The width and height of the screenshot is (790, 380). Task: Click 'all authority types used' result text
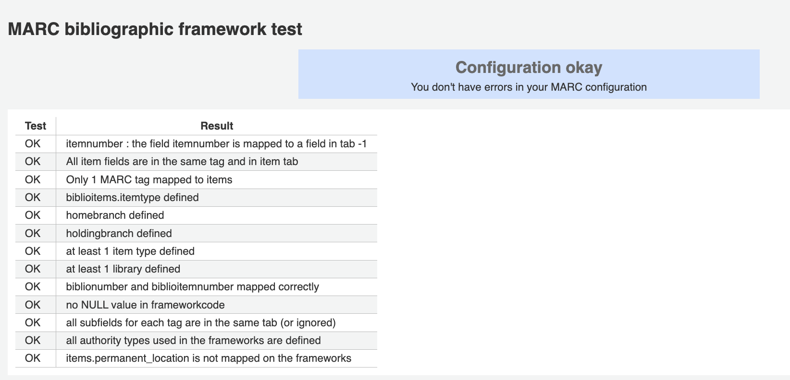coord(193,341)
